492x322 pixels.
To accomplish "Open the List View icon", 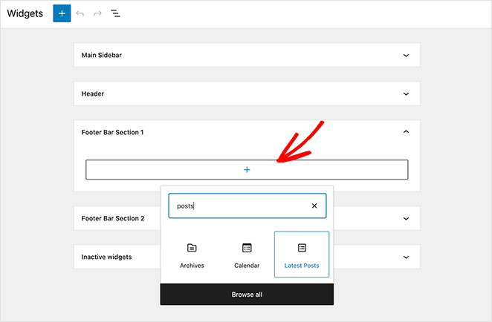I will 116,13.
